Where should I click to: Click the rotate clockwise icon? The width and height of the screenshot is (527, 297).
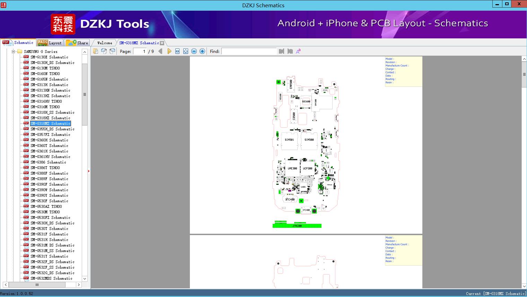click(112, 51)
